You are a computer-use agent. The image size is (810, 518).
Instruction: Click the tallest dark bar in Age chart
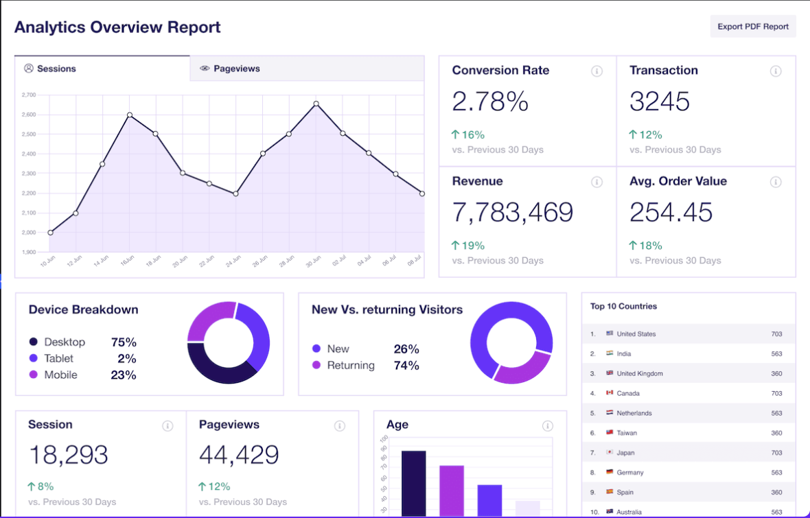(414, 484)
